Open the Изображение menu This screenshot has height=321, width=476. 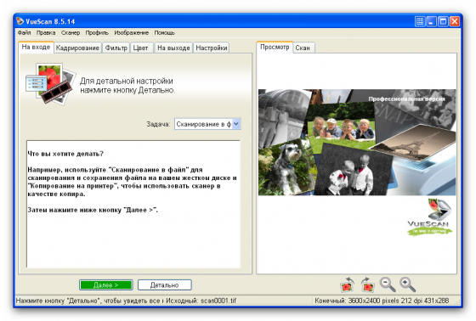point(132,32)
